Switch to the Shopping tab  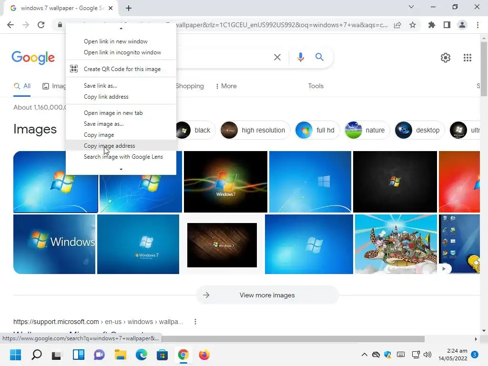point(190,86)
